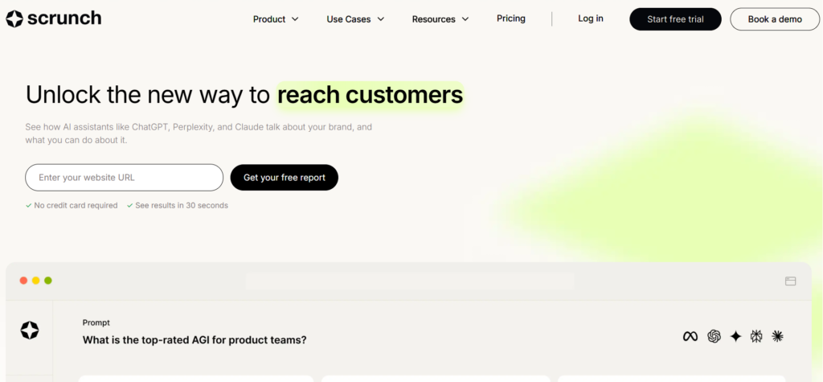Viewport: 823px width, 382px height.
Task: Expand the Product dropdown menu
Action: click(276, 19)
